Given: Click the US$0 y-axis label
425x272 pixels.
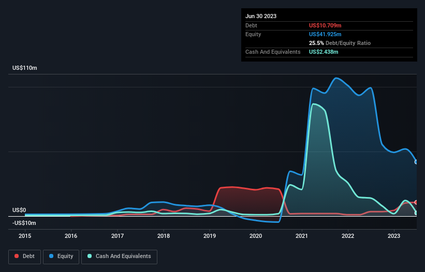Looking at the screenshot, I should 19,210.
